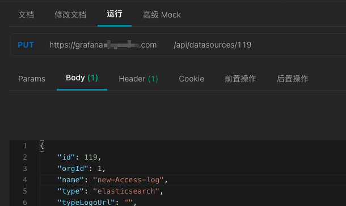346x206 pixels.
Task: Open the 前置操作 tab
Action: (x=240, y=79)
